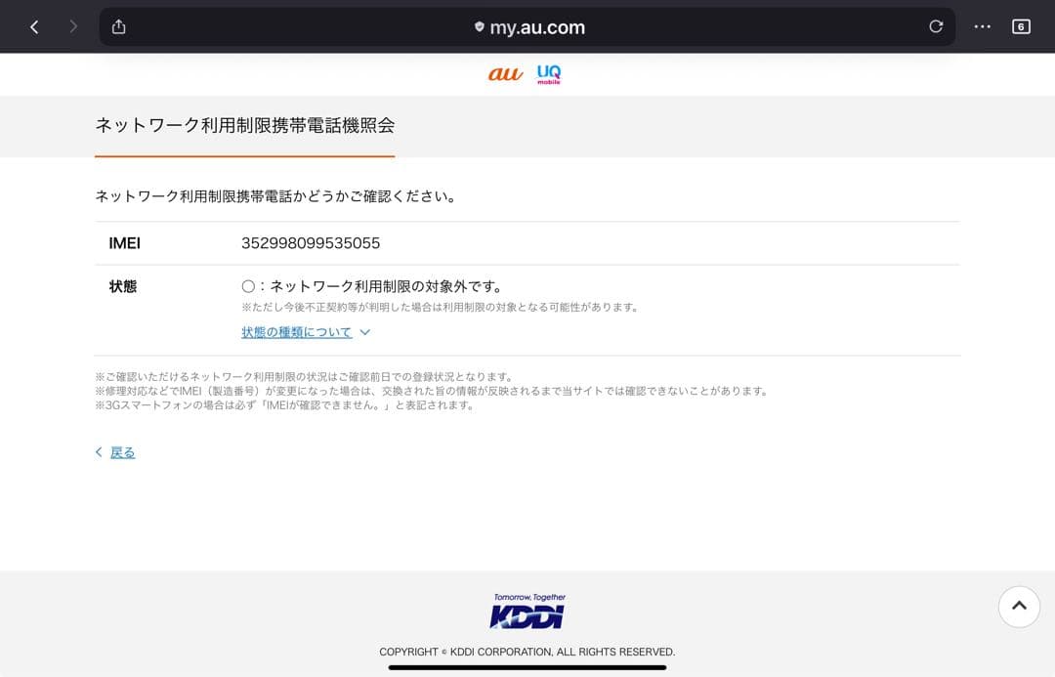1055x677 pixels.
Task: Tap the browser forward arrow
Action: 73,27
